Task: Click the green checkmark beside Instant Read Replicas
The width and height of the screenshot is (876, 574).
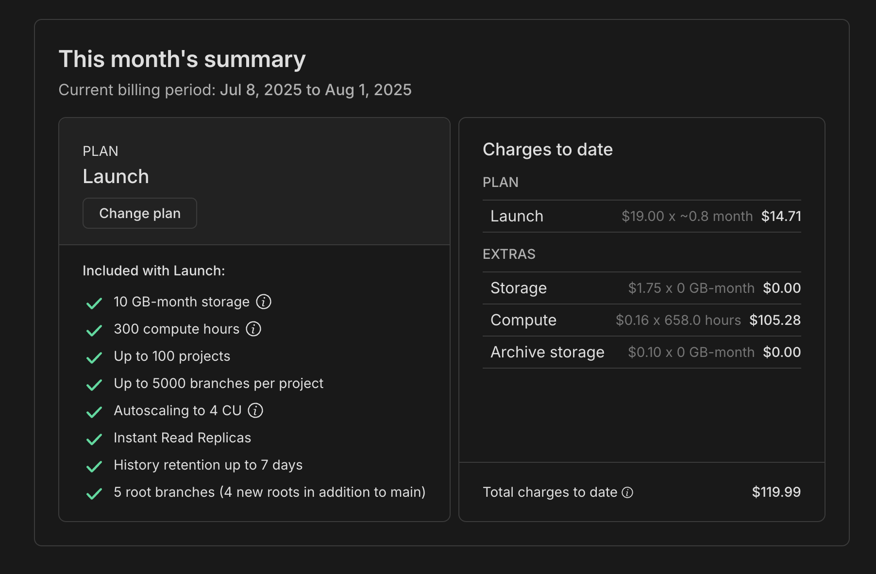Action: coord(94,439)
